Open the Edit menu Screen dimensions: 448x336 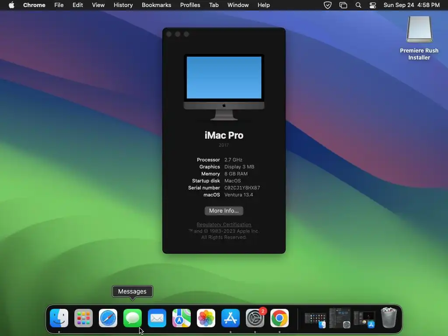point(78,5)
